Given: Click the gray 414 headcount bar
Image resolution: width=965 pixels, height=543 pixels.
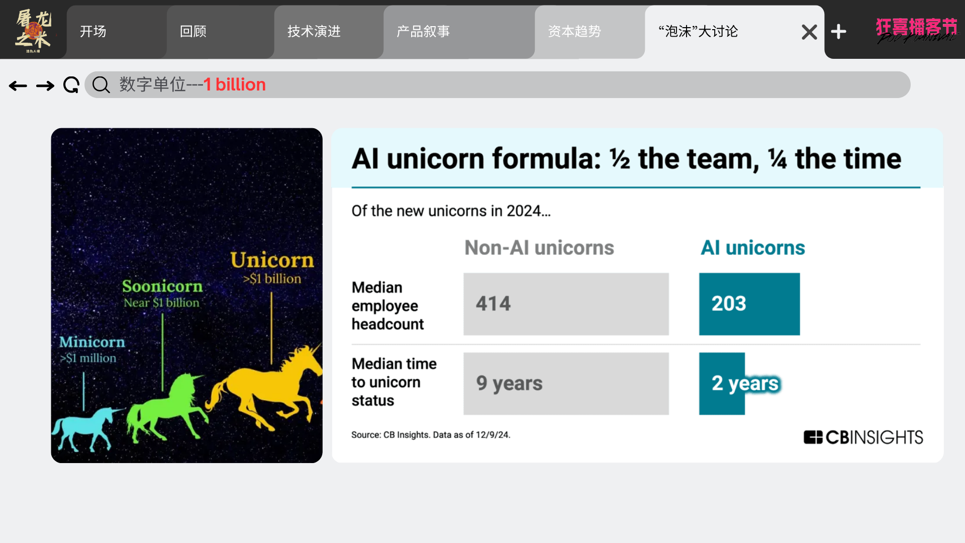Looking at the screenshot, I should (565, 304).
